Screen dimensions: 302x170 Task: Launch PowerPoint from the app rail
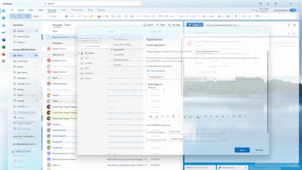(x=3, y=54)
